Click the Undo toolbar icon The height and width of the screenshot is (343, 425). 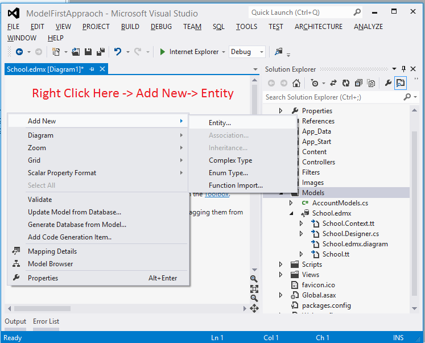tap(118, 52)
